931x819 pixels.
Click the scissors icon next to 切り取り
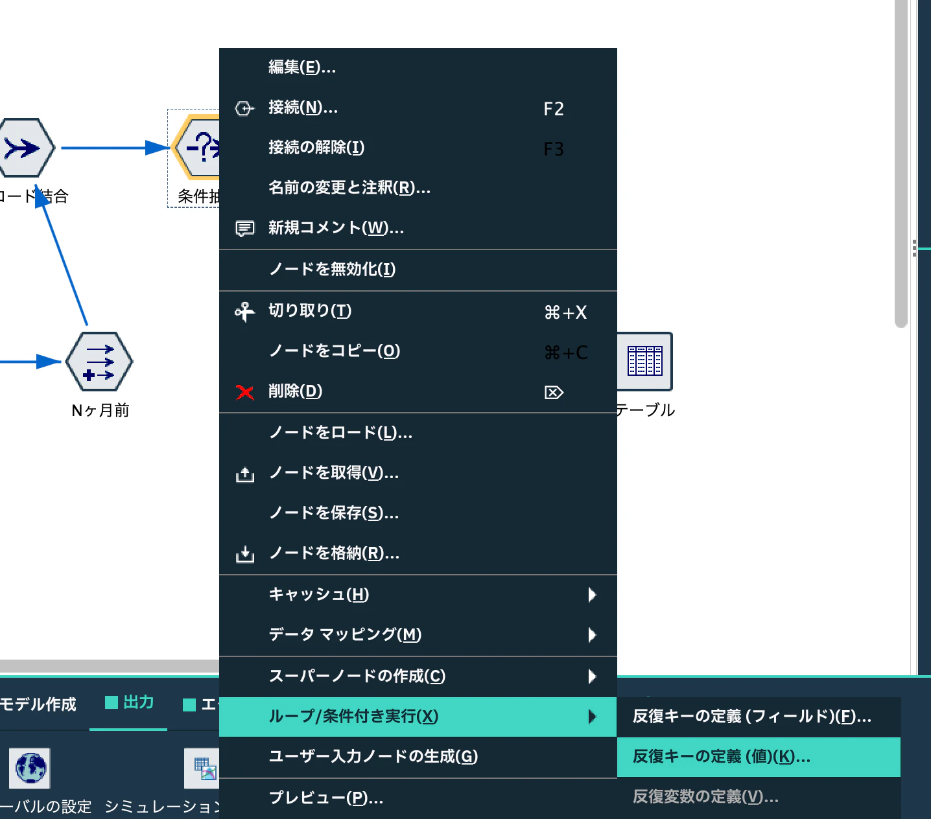[244, 312]
